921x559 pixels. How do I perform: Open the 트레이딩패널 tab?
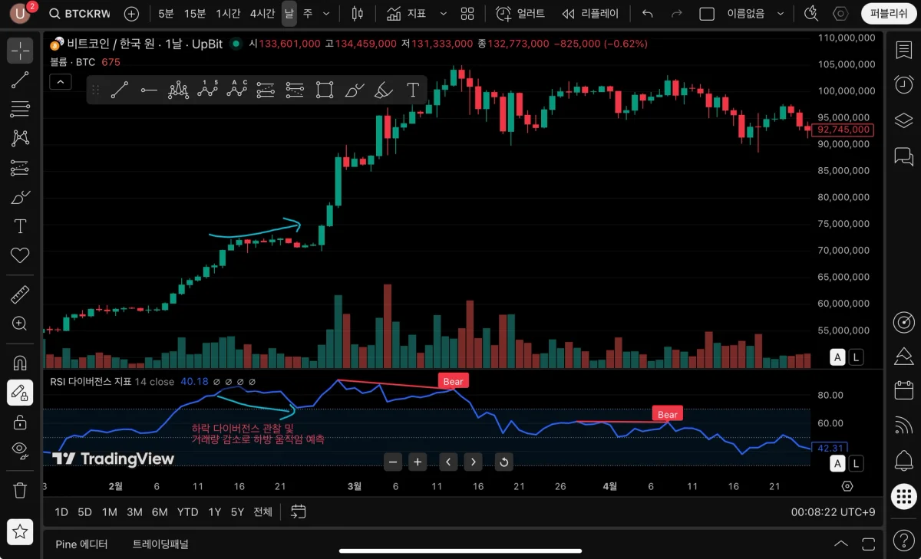coord(160,544)
